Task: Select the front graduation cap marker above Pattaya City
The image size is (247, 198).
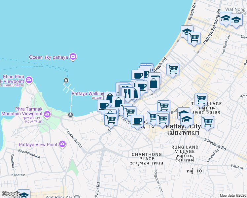Action: pyautogui.click(x=187, y=119)
